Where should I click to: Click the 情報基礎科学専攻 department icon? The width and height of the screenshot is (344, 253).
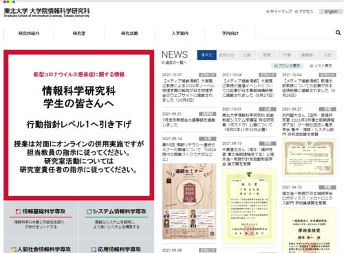click(x=18, y=211)
